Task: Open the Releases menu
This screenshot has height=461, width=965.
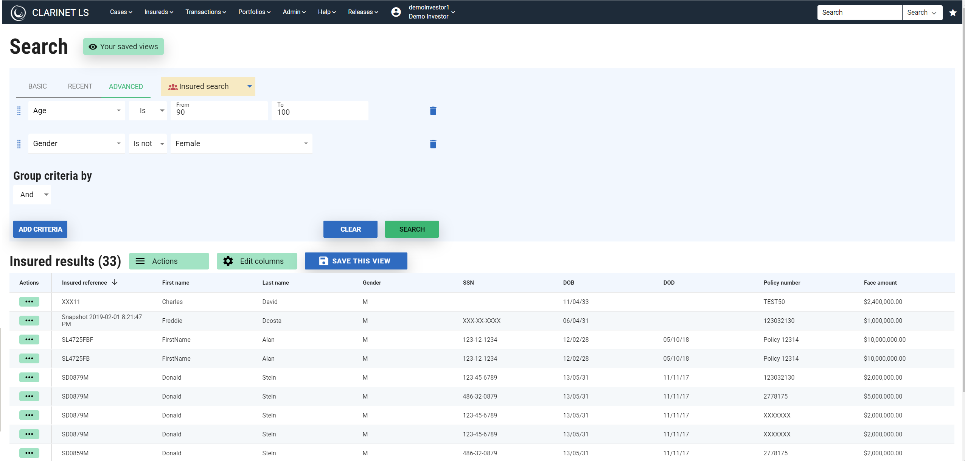Action: point(363,12)
